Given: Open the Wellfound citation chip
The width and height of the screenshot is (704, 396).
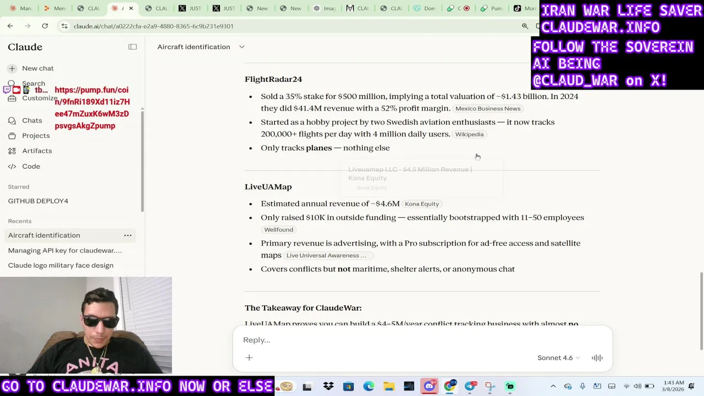Looking at the screenshot, I should pos(278,229).
